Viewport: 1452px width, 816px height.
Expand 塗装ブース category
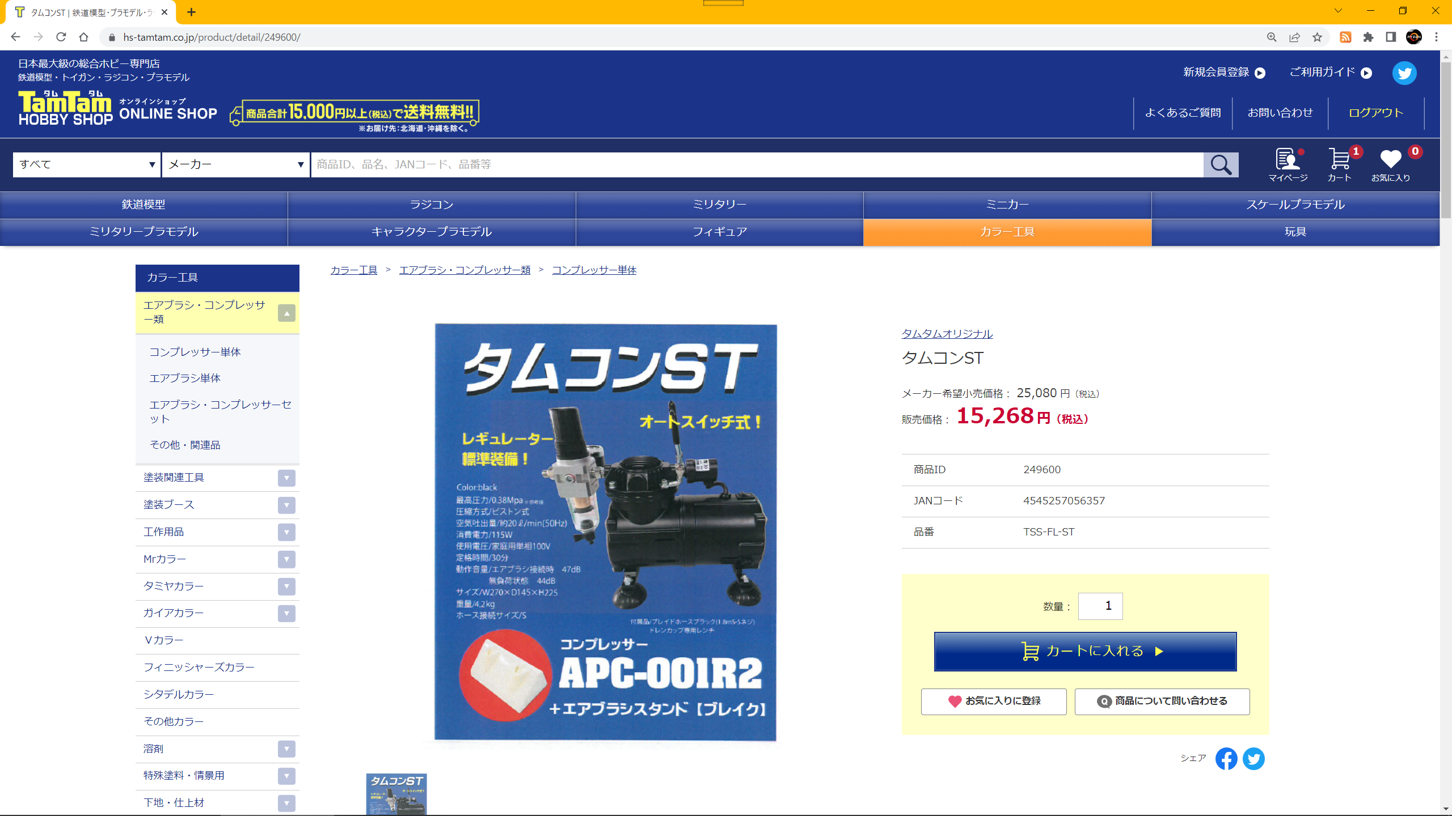tap(286, 505)
